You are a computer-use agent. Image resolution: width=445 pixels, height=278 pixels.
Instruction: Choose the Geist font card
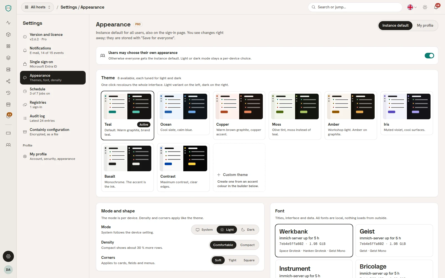coord(394,240)
